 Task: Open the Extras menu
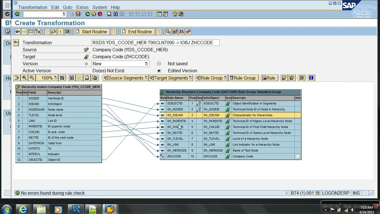82,7
